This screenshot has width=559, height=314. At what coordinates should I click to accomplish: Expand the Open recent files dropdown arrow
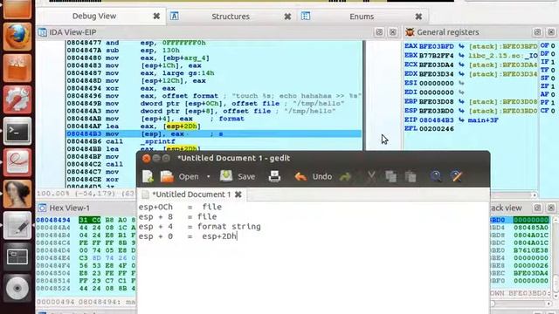coord(209,176)
